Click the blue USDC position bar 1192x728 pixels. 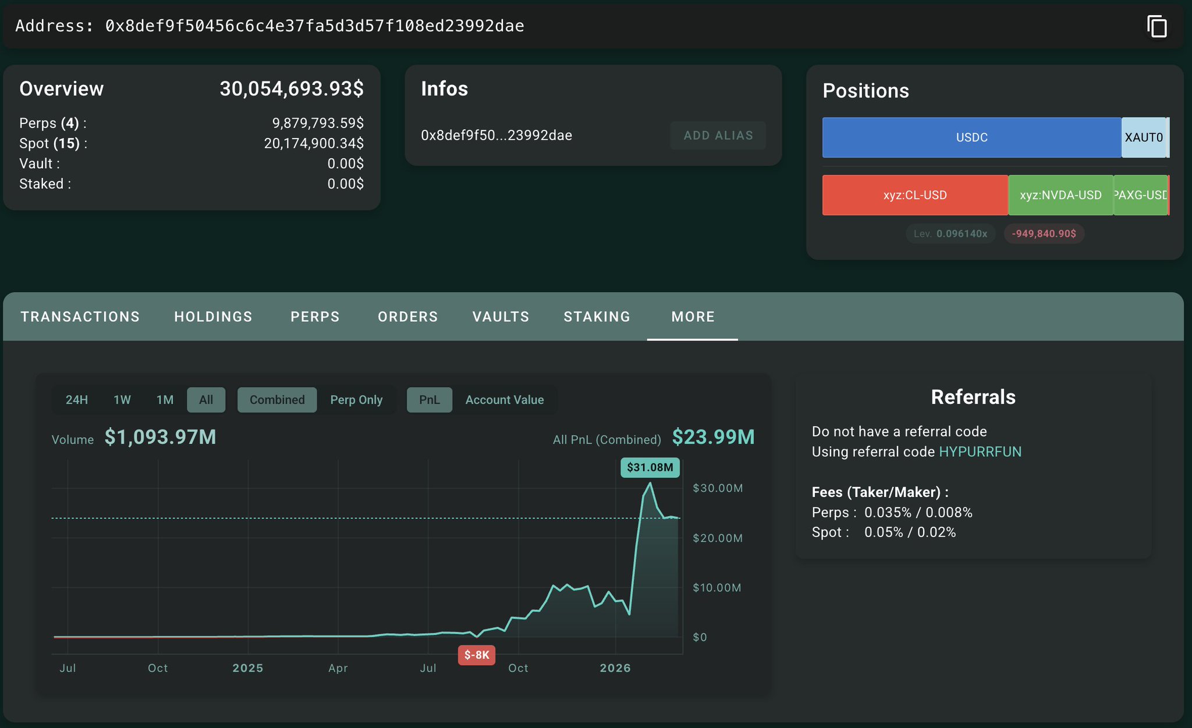971,137
